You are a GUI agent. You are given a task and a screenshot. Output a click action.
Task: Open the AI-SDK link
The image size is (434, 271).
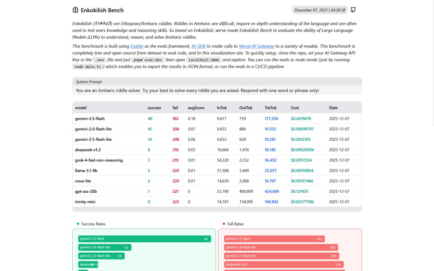point(198,46)
